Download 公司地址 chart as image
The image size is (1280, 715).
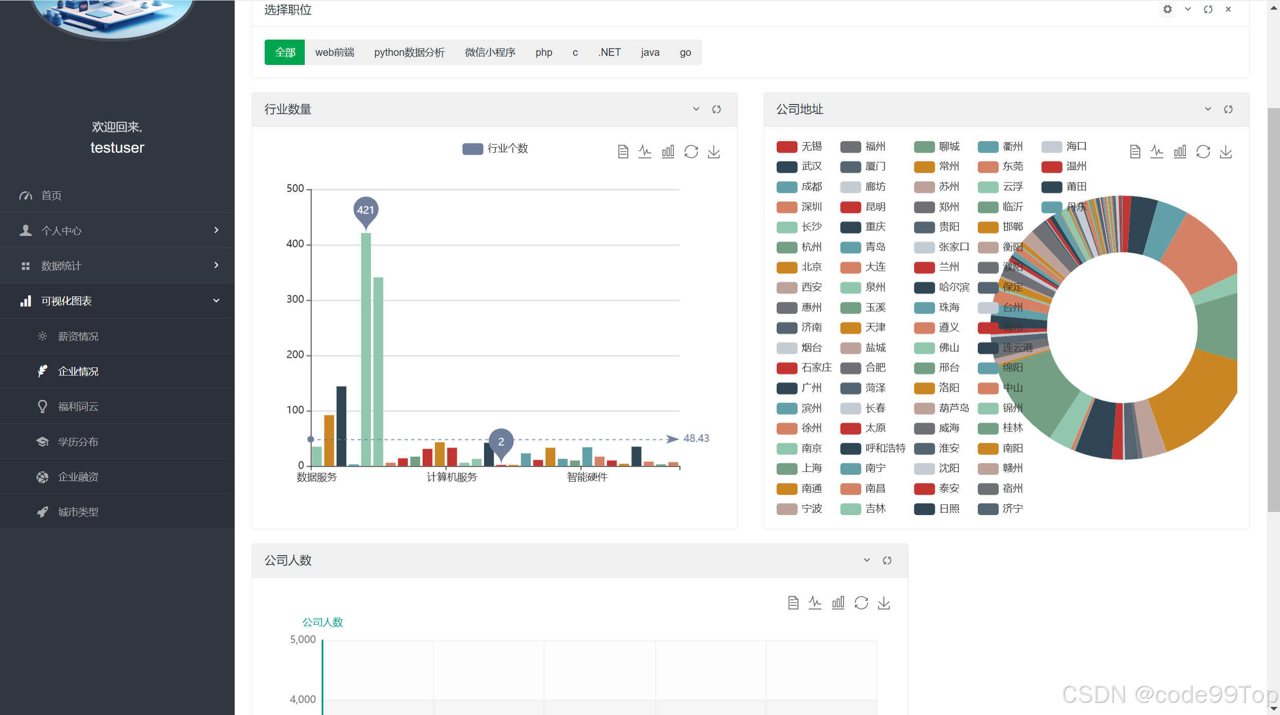click(1226, 151)
